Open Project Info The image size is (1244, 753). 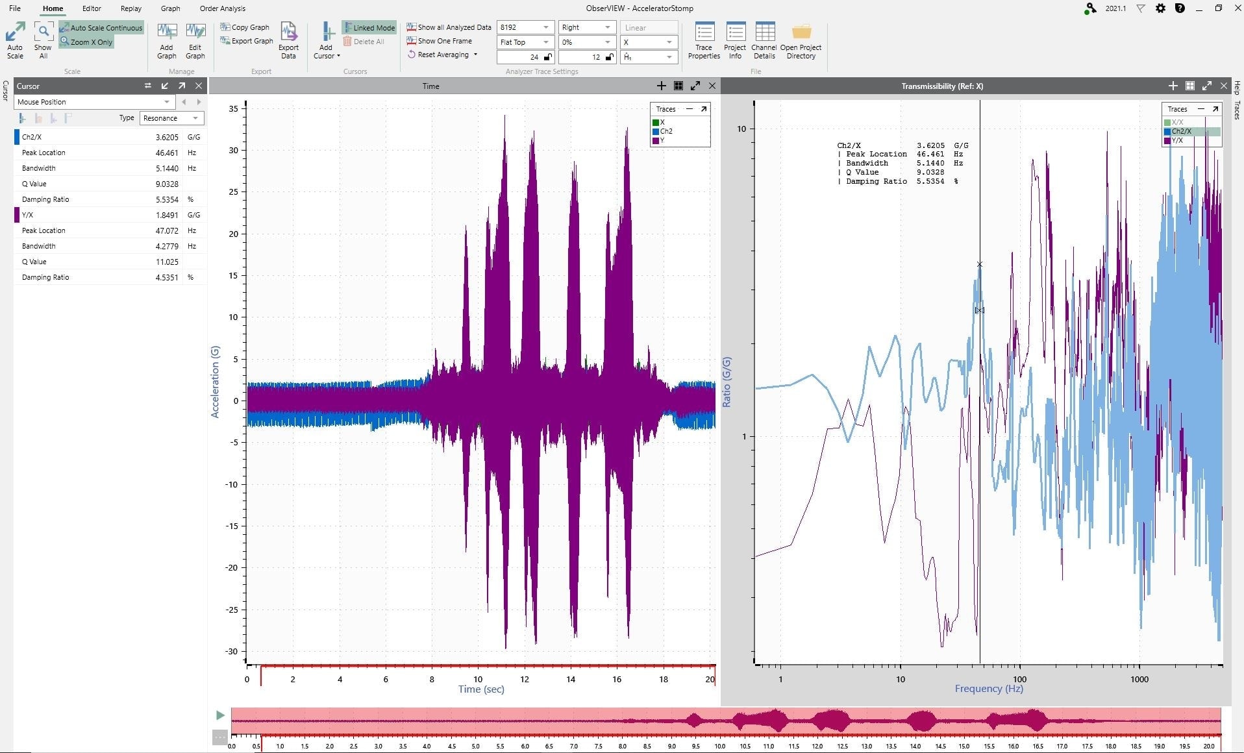[735, 41]
